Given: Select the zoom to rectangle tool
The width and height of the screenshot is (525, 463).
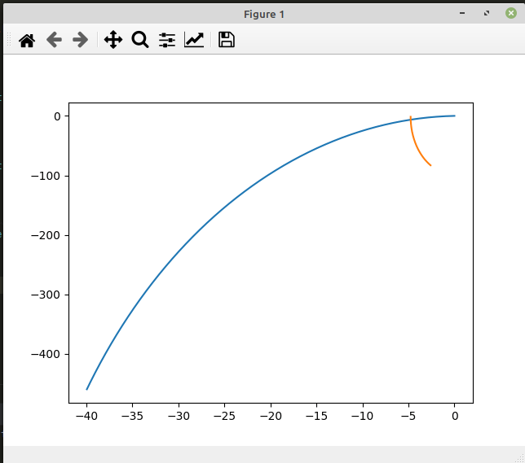Looking at the screenshot, I should (140, 40).
